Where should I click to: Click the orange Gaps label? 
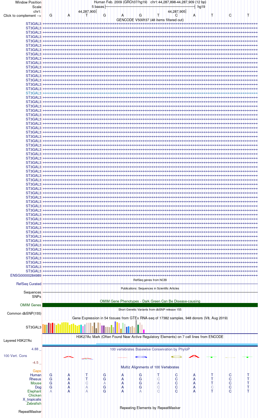(x=37, y=371)
